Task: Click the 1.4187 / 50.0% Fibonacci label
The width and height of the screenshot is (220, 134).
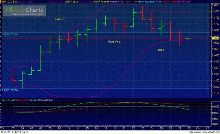Action: click(x=10, y=90)
